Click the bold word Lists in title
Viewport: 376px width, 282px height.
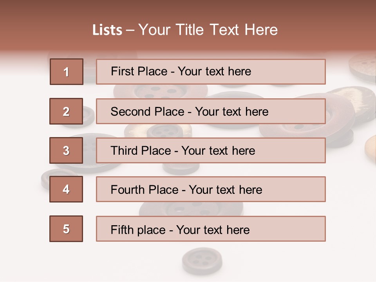(x=107, y=30)
